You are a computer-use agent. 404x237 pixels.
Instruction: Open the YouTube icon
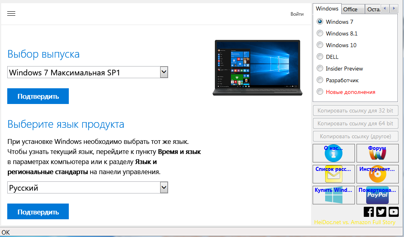pyautogui.click(x=394, y=212)
